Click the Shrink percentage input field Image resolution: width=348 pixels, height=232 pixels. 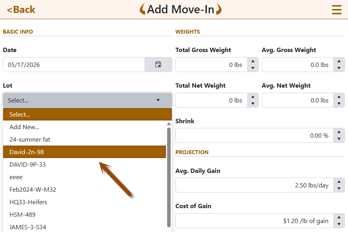[254, 135]
